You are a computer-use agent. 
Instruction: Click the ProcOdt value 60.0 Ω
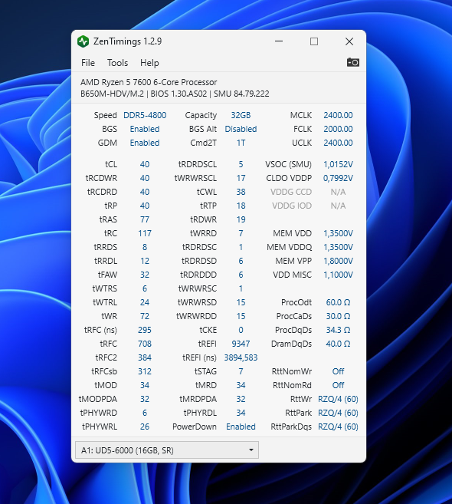(x=338, y=302)
